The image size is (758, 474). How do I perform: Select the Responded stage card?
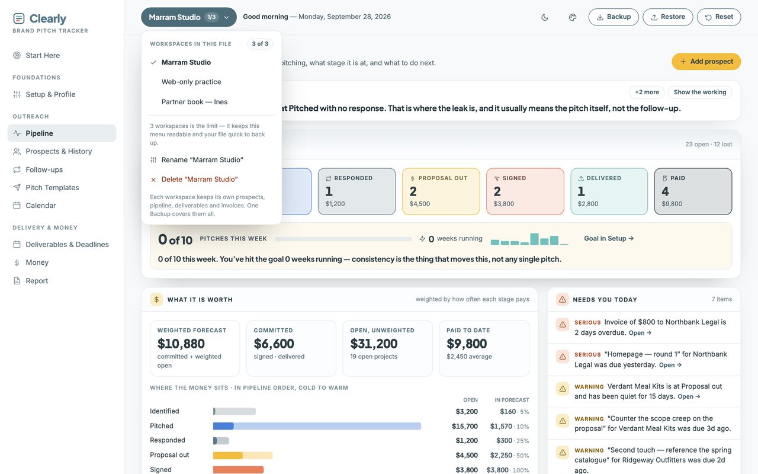click(x=356, y=191)
